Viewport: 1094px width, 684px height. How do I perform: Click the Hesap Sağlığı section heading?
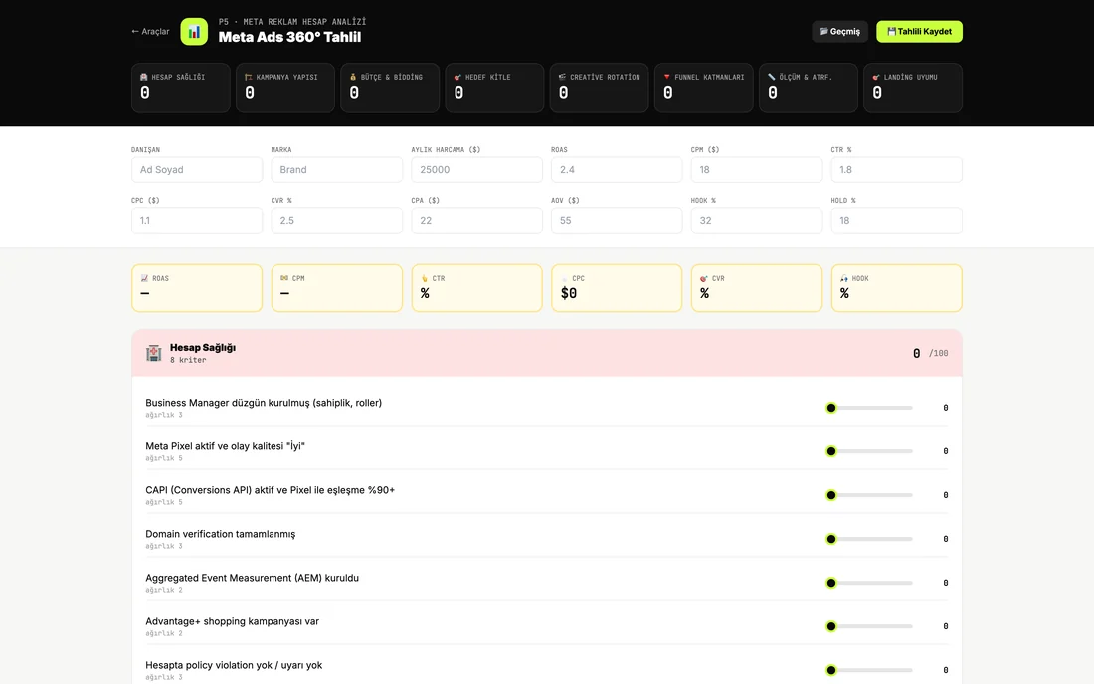[x=202, y=347]
